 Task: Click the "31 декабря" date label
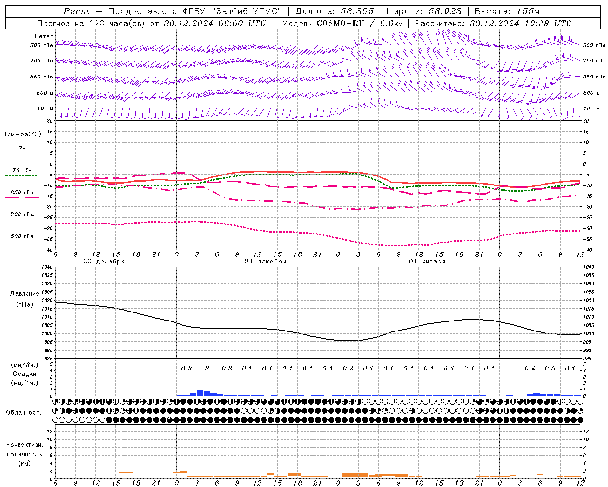(x=266, y=262)
